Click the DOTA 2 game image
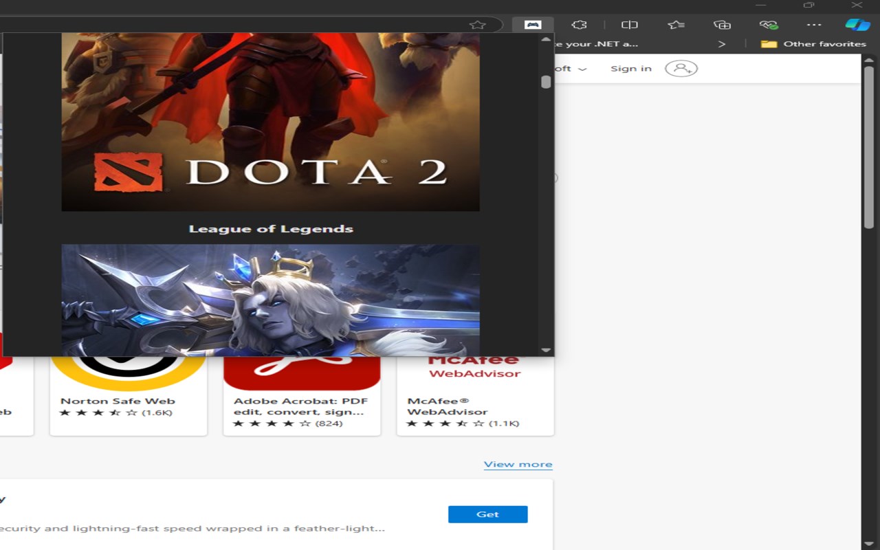The height and width of the screenshot is (550, 880). (x=270, y=122)
